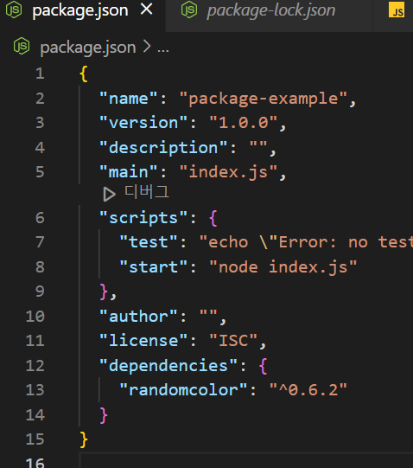Click the "package-example" value
The image size is (413, 468).
click(264, 99)
